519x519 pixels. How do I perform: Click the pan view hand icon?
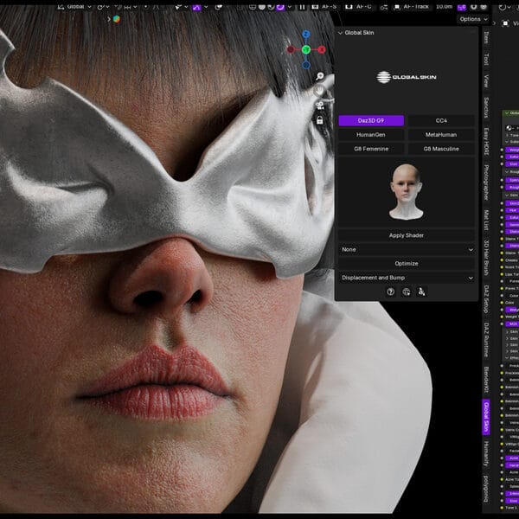[x=320, y=90]
